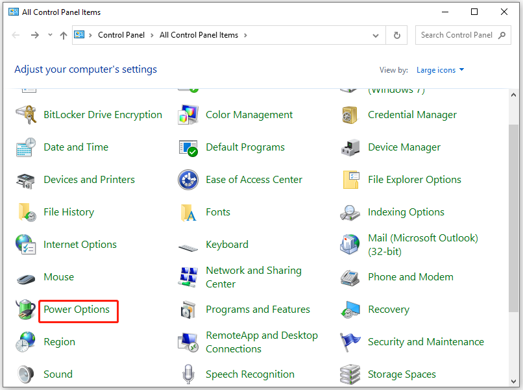Open the Security and Maintenance link

(426, 341)
